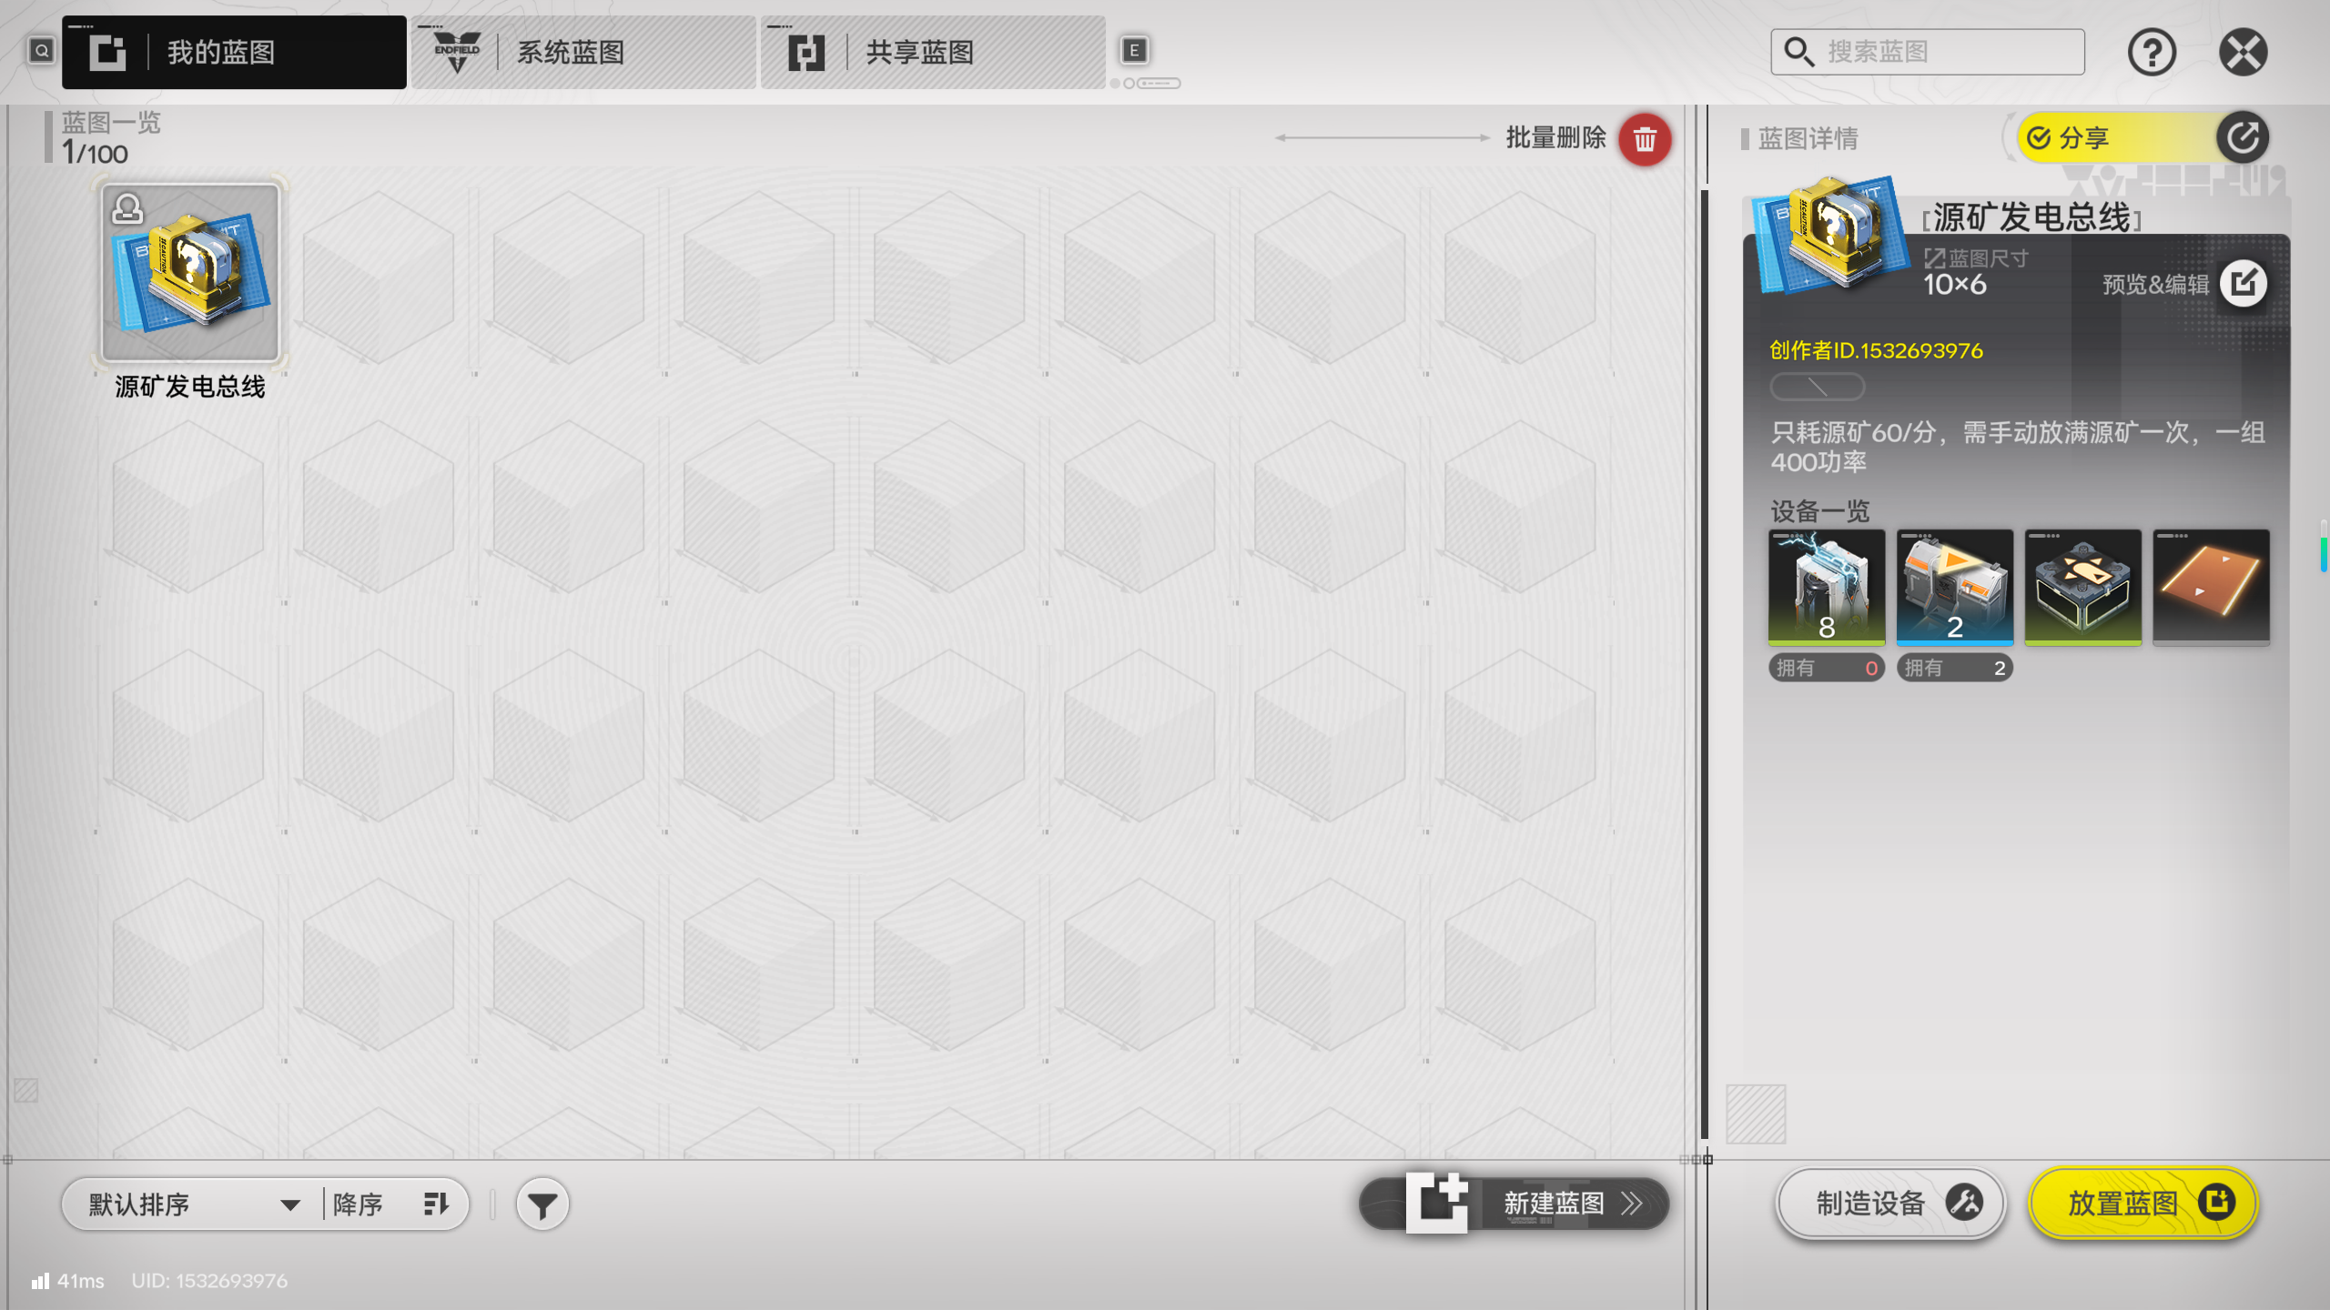The image size is (2330, 1310).
Task: Click the Craft Equipment (制造设备) button
Action: click(1891, 1204)
